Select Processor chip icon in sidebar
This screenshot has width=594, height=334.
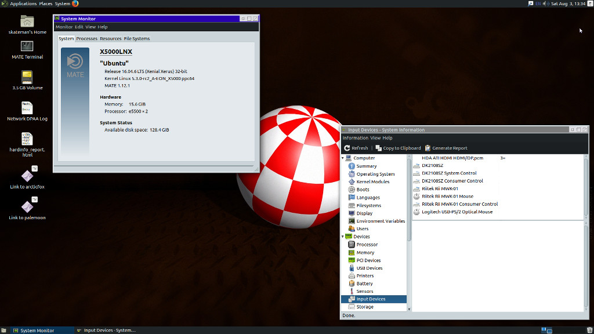click(x=352, y=245)
